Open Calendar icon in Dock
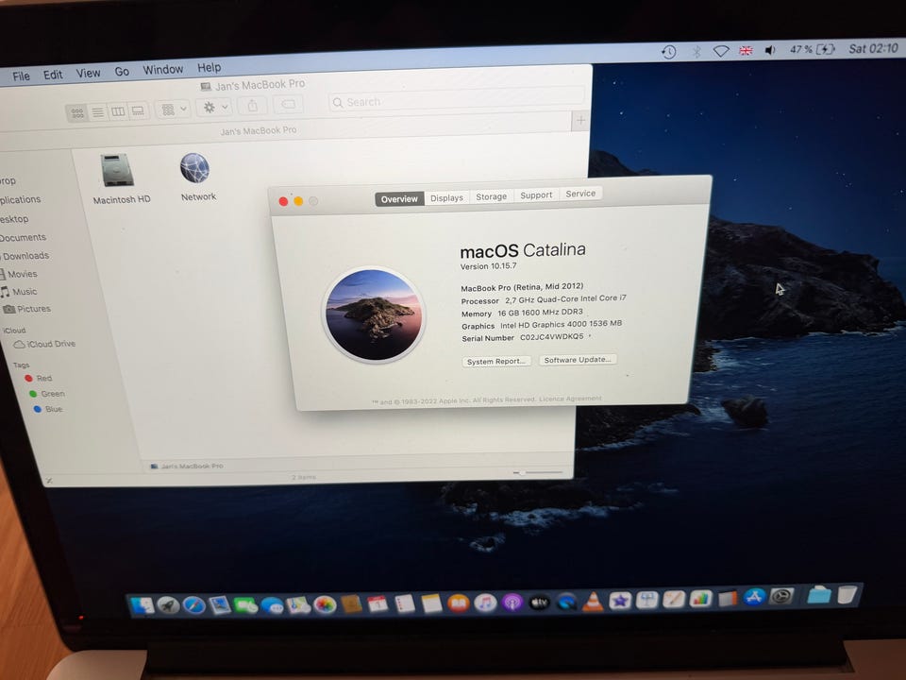 tap(377, 604)
